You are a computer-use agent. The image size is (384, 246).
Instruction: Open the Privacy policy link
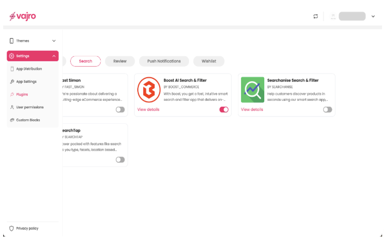[x=27, y=228]
